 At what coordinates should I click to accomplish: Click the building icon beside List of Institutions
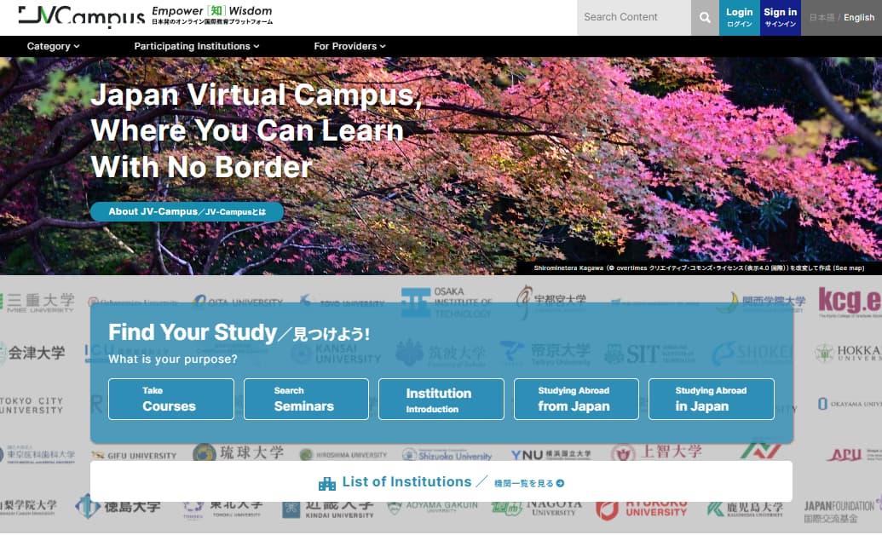point(328,481)
